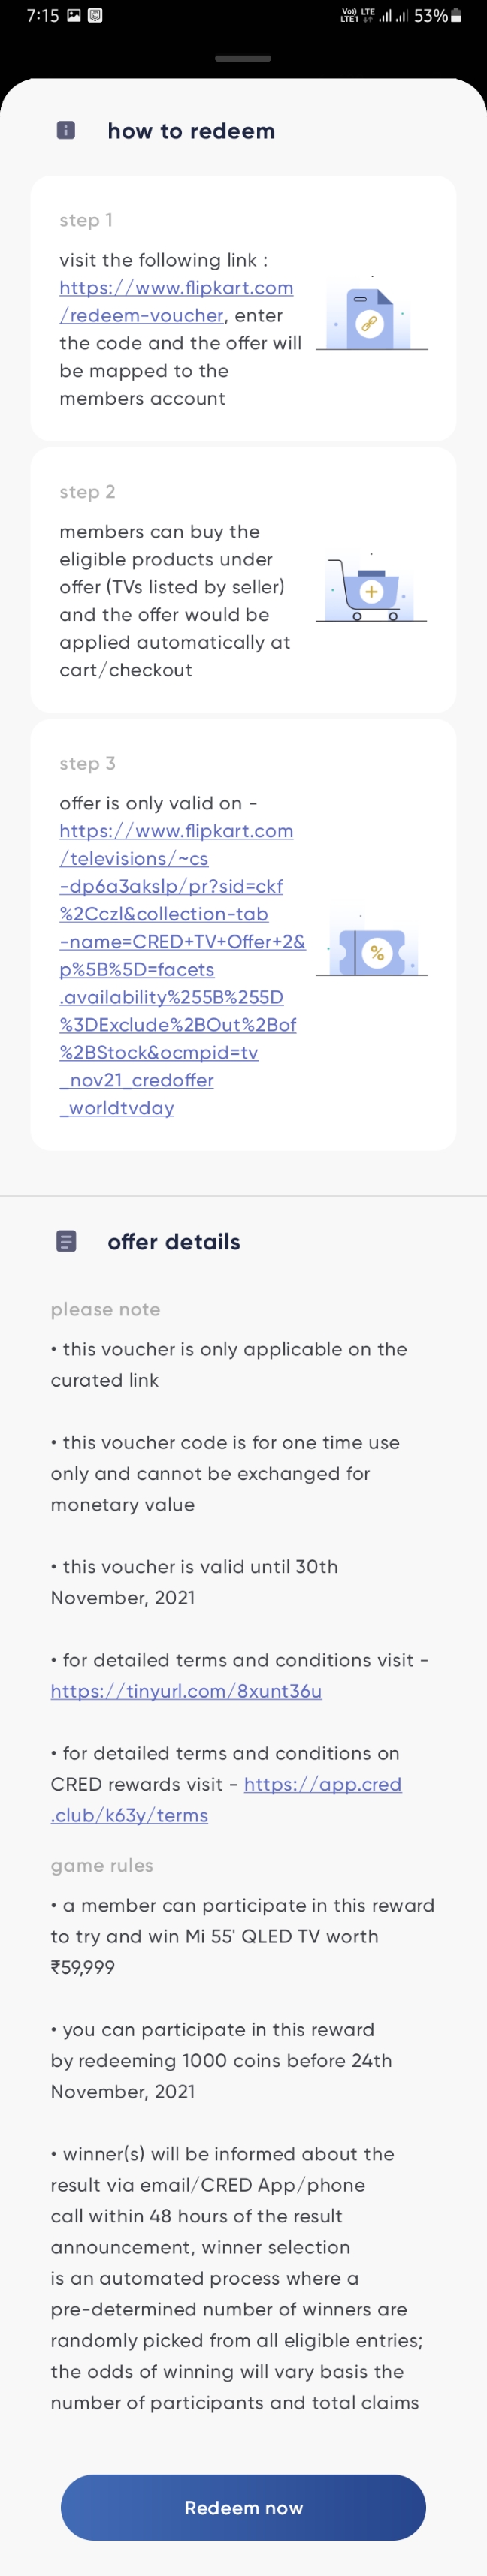Tap the bottom sheet drag handle
The height and width of the screenshot is (2576, 487).
[x=243, y=58]
